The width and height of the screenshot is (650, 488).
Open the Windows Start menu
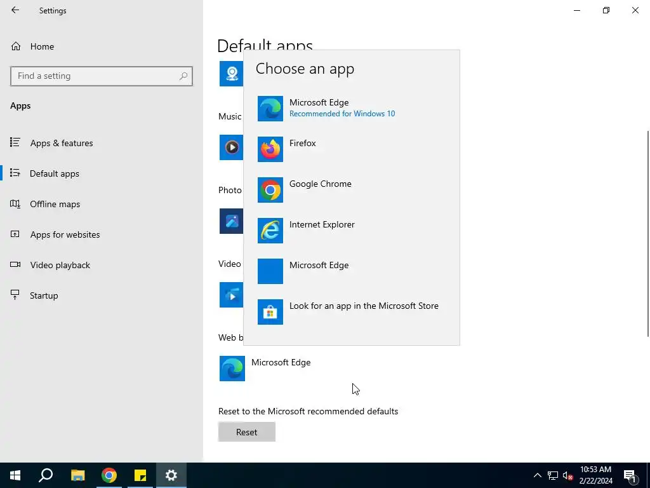pyautogui.click(x=15, y=475)
